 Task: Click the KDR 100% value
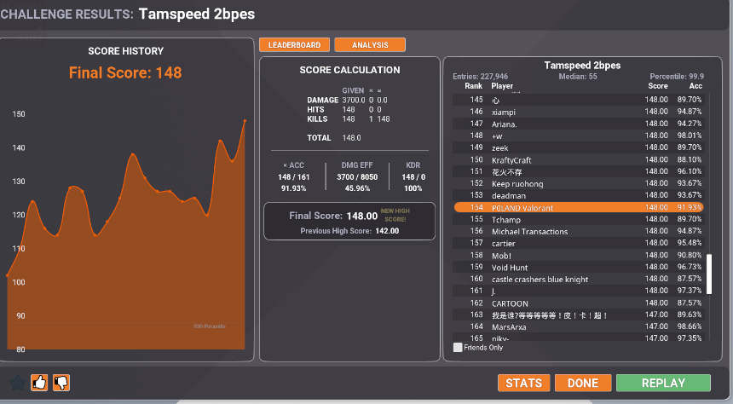(413, 188)
